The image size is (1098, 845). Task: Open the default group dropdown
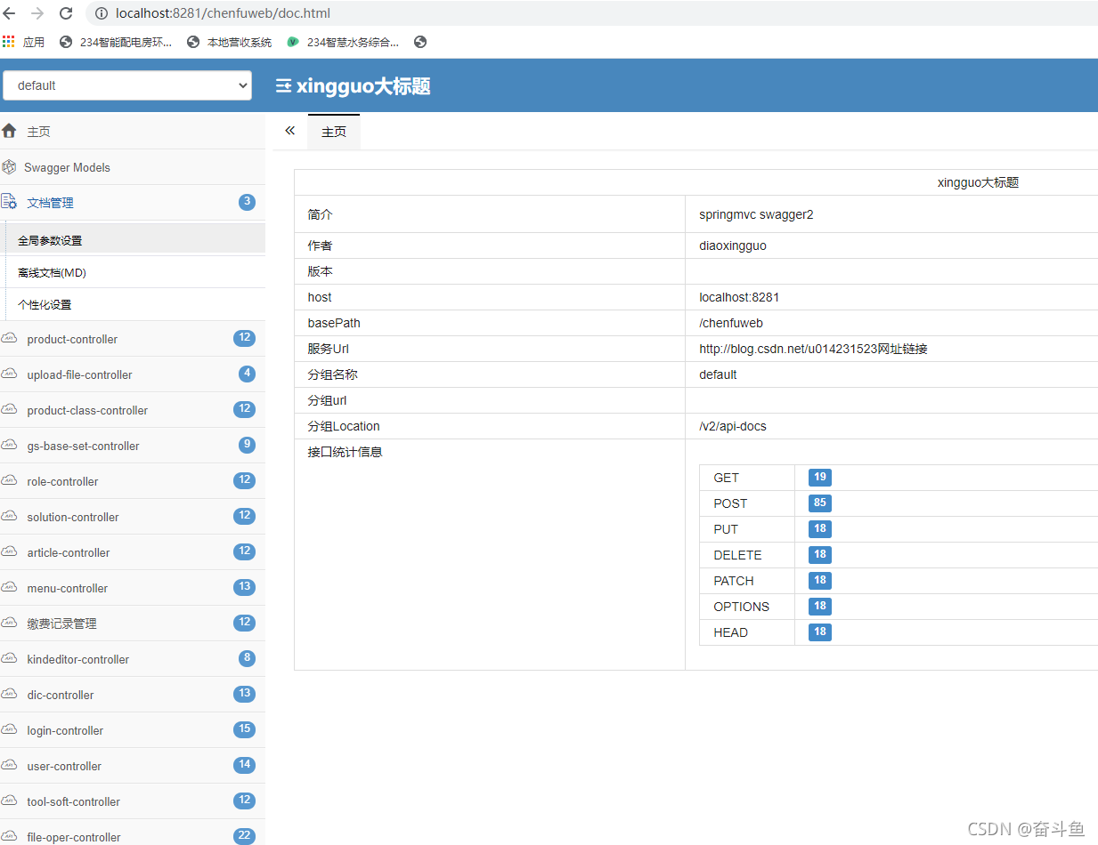[x=126, y=85]
